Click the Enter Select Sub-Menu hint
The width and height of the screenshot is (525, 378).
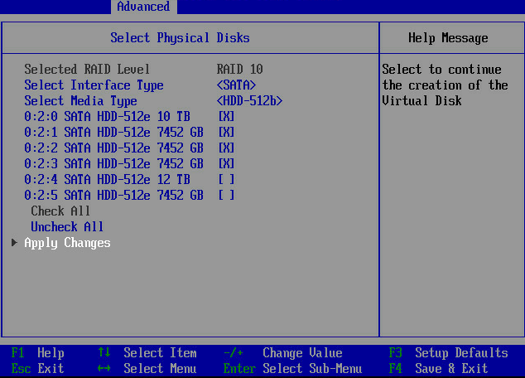[293, 368]
